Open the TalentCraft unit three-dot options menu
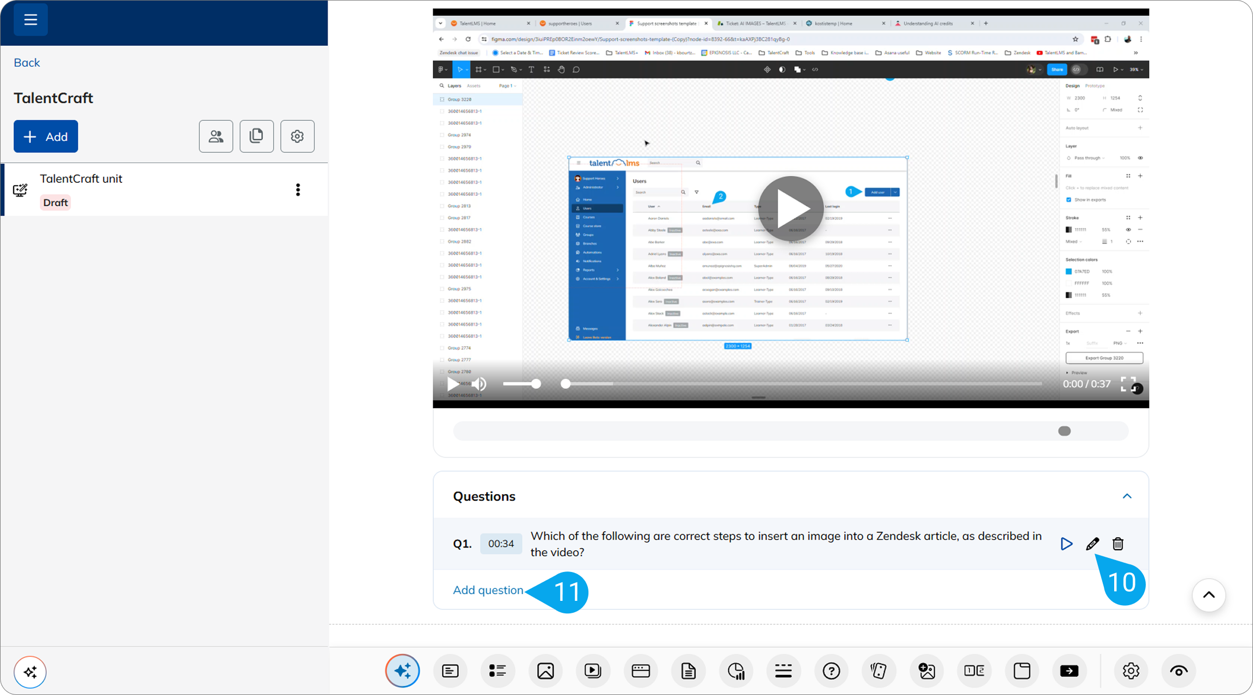 [298, 189]
